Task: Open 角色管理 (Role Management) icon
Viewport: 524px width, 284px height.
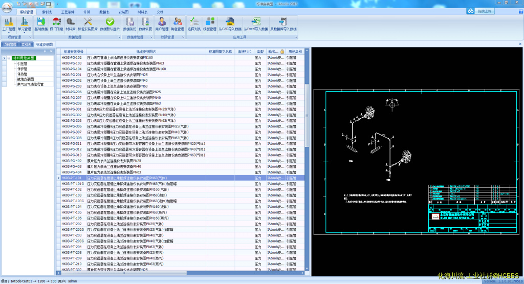Action: pyautogui.click(x=178, y=22)
